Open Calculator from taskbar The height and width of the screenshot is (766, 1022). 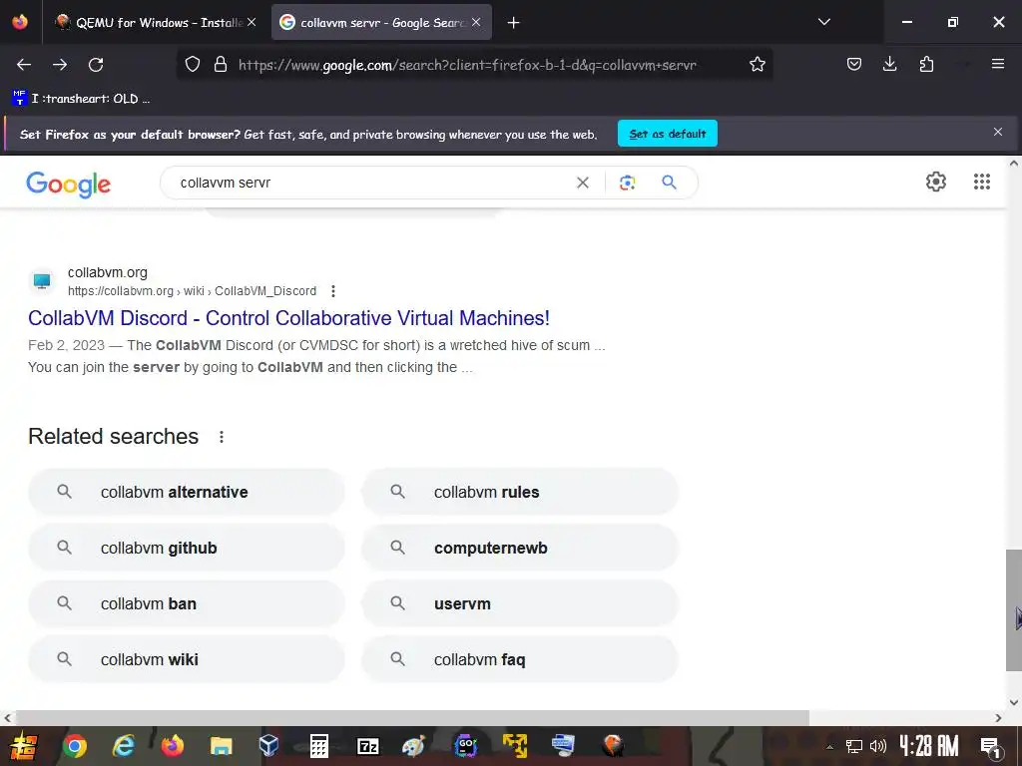(x=318, y=746)
